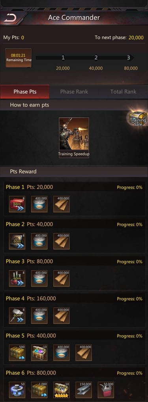148x402 pixels.
Task: Click the Remaining Time countdown box
Action: pos(19,58)
